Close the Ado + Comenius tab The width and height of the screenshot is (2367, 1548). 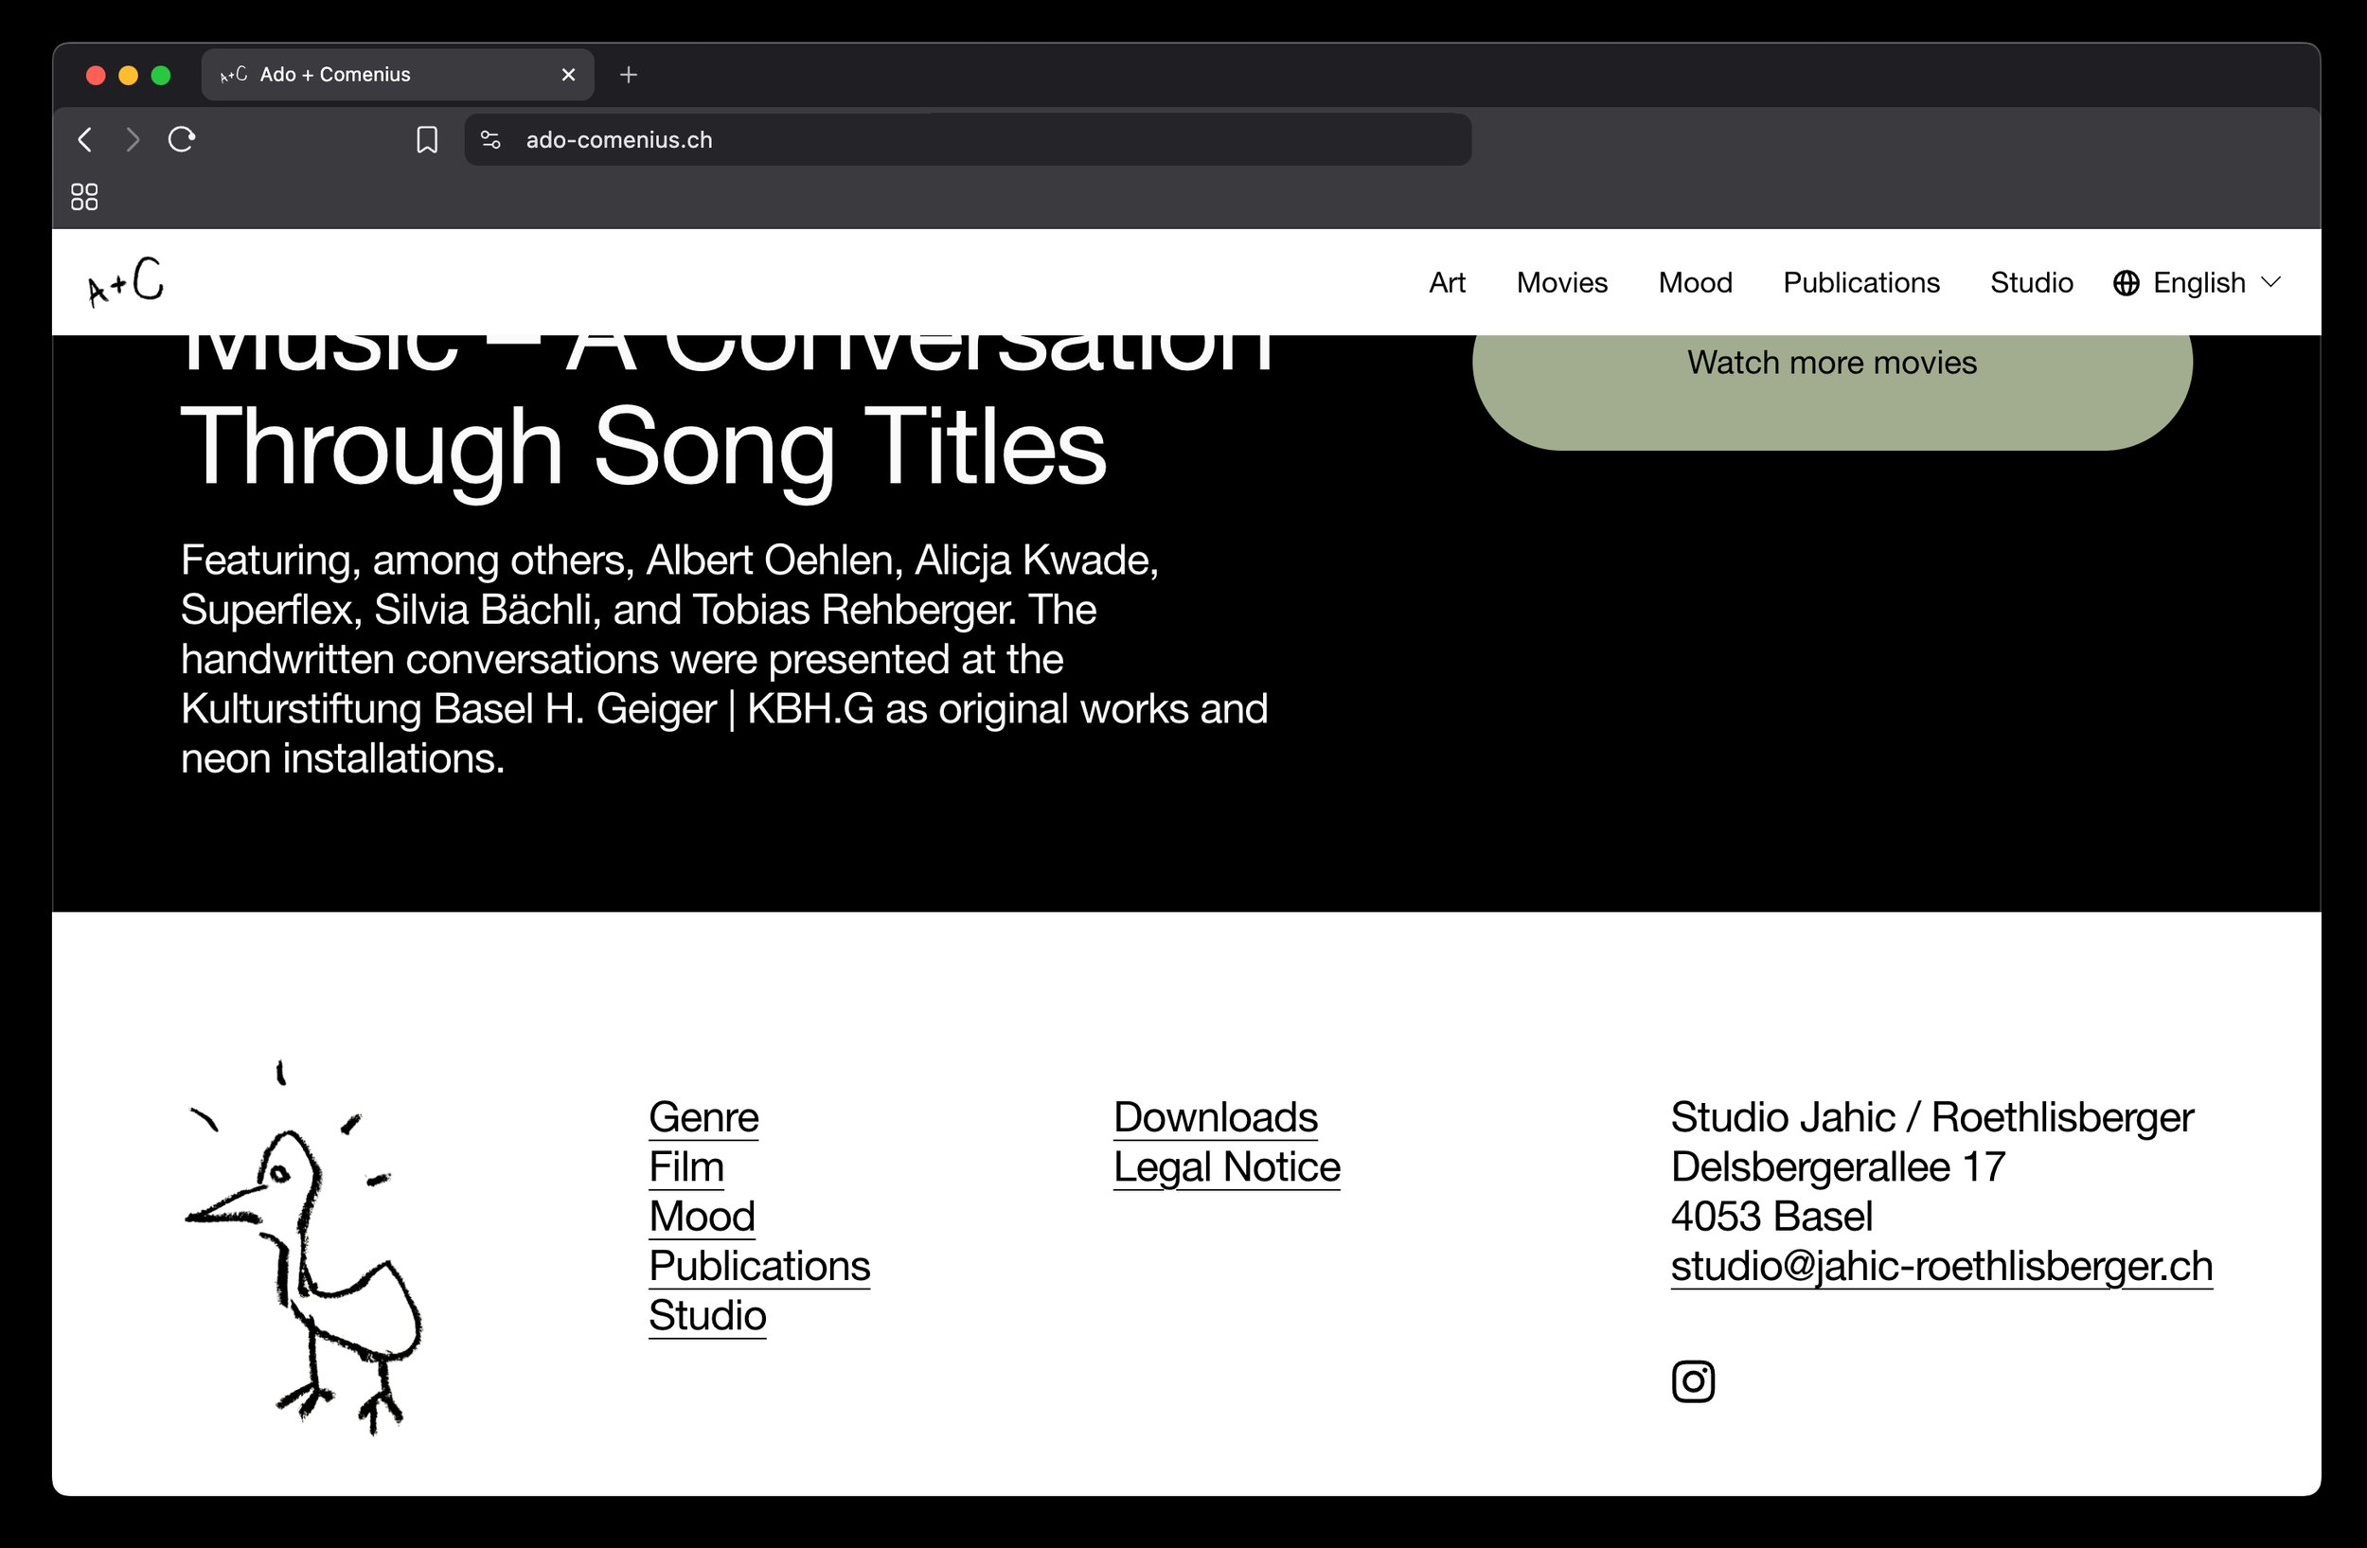click(x=569, y=75)
